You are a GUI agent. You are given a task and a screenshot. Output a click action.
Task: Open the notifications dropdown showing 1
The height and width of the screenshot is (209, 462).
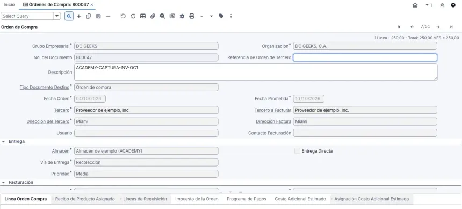coord(429,5)
